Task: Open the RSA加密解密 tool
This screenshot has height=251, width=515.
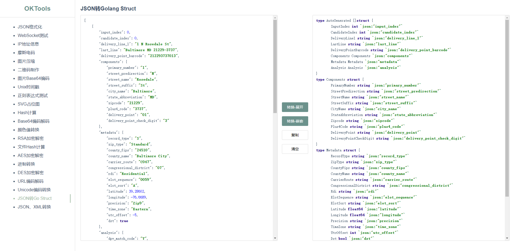Action: click(x=31, y=138)
